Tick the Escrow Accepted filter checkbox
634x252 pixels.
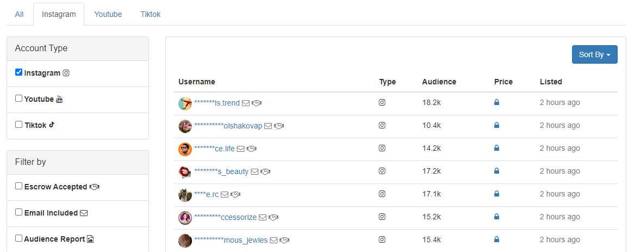tap(19, 186)
